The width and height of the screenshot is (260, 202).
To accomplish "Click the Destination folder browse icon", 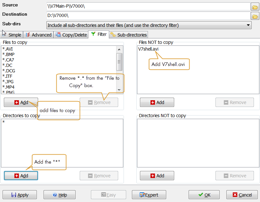I will click(x=255, y=16).
